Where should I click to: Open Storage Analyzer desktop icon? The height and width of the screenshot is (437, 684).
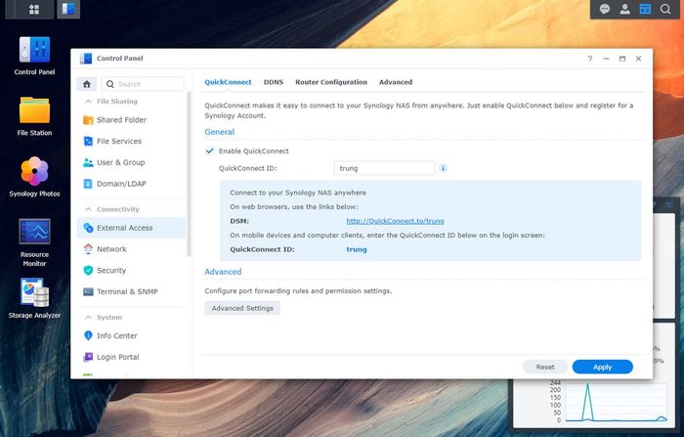[x=34, y=298]
